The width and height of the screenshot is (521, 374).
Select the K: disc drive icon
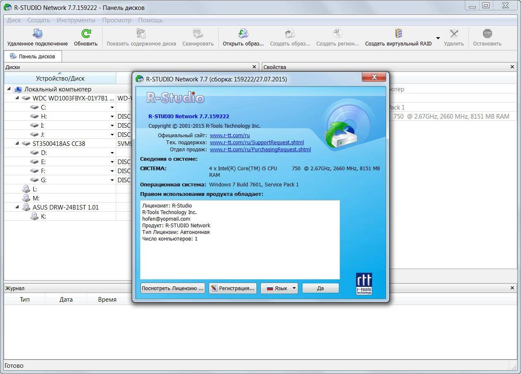point(34,217)
